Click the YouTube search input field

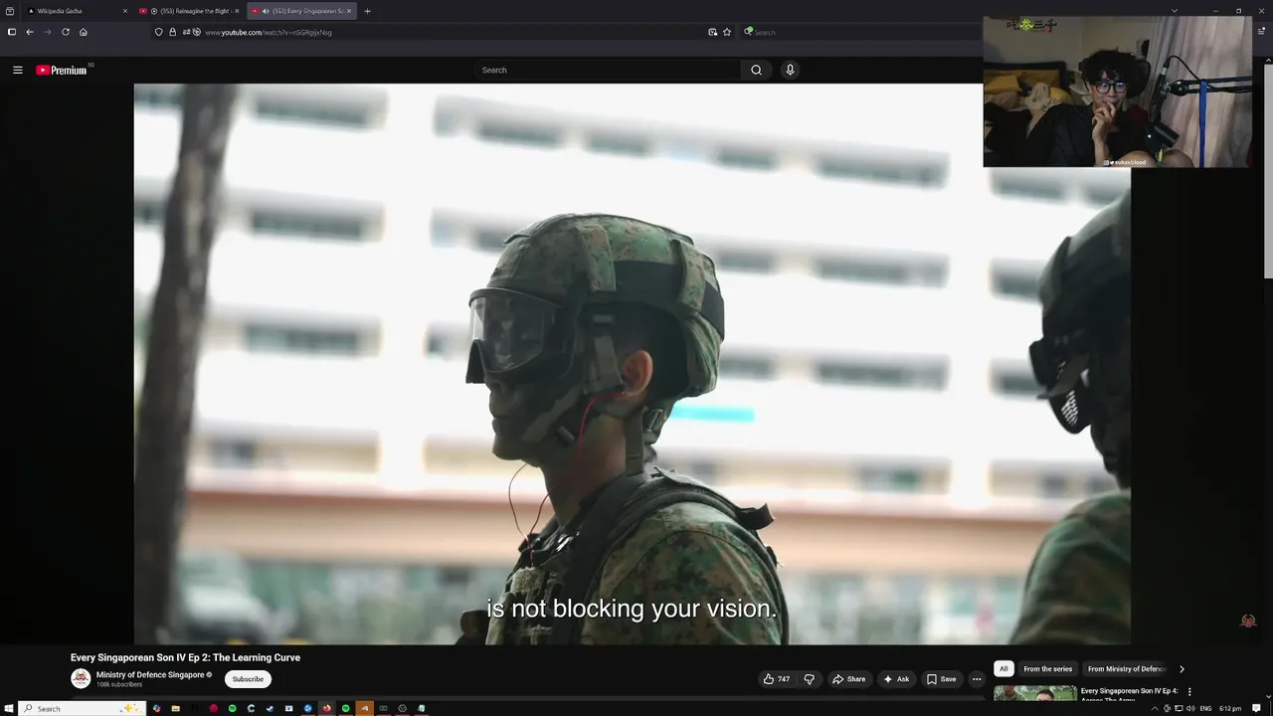609,70
